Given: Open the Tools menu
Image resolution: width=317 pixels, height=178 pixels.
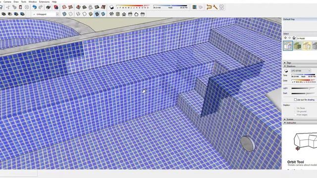Looking at the screenshot, I should click(x=24, y=1).
